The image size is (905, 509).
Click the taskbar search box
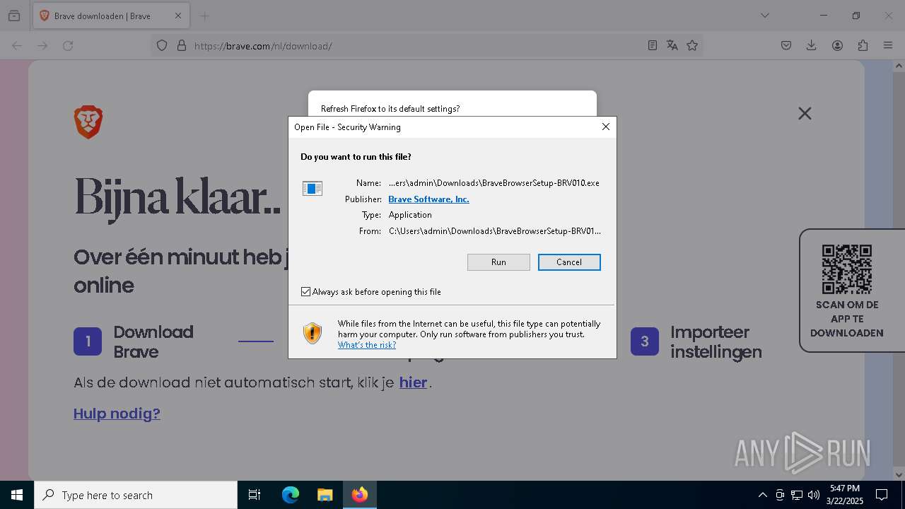tap(136, 495)
